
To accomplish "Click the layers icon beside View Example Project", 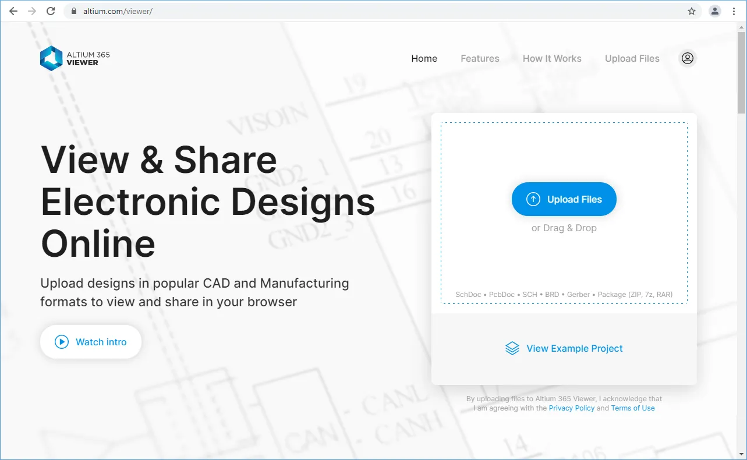I will point(512,348).
